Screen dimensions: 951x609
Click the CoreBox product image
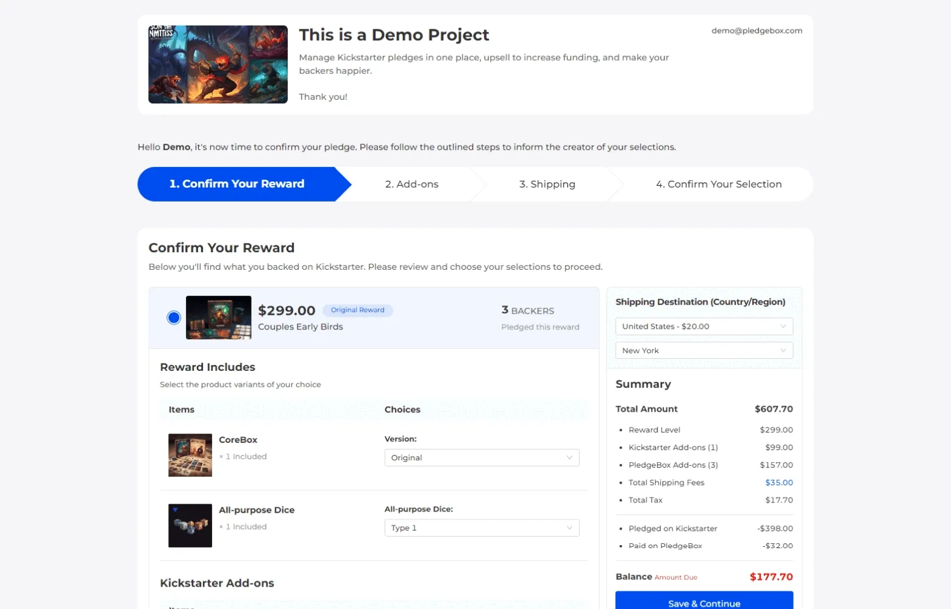pos(190,455)
